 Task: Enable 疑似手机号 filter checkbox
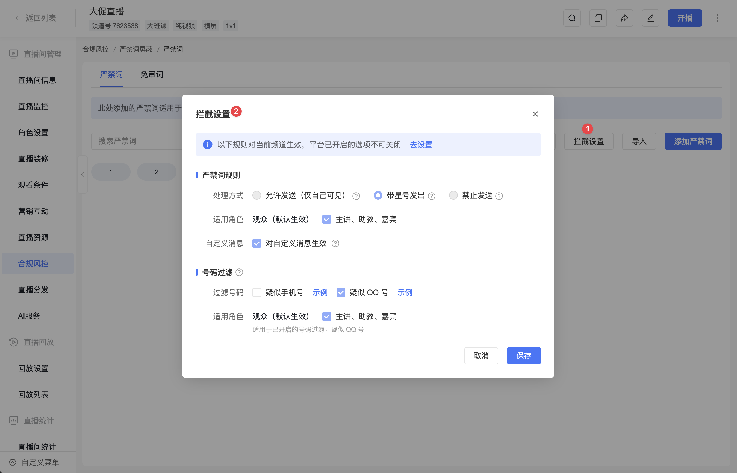pos(257,292)
